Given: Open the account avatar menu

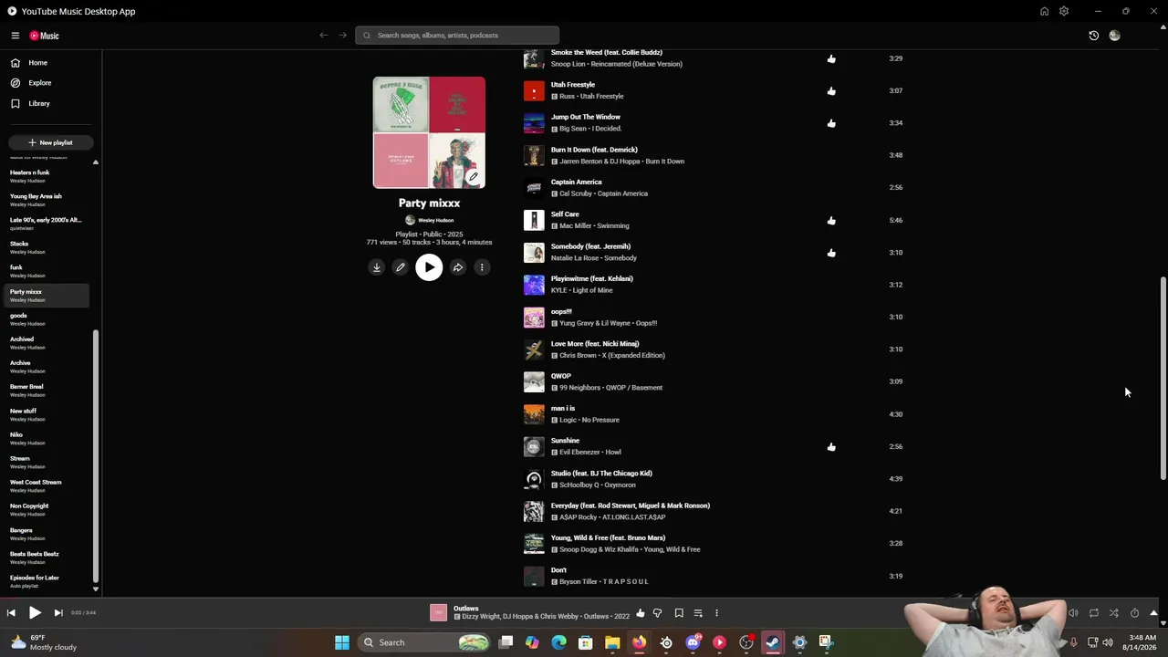Looking at the screenshot, I should coord(1114,36).
